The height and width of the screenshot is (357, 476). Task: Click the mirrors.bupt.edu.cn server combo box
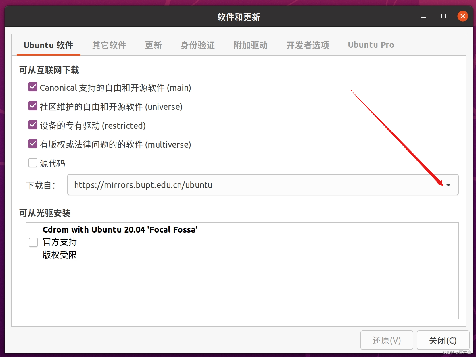(263, 185)
